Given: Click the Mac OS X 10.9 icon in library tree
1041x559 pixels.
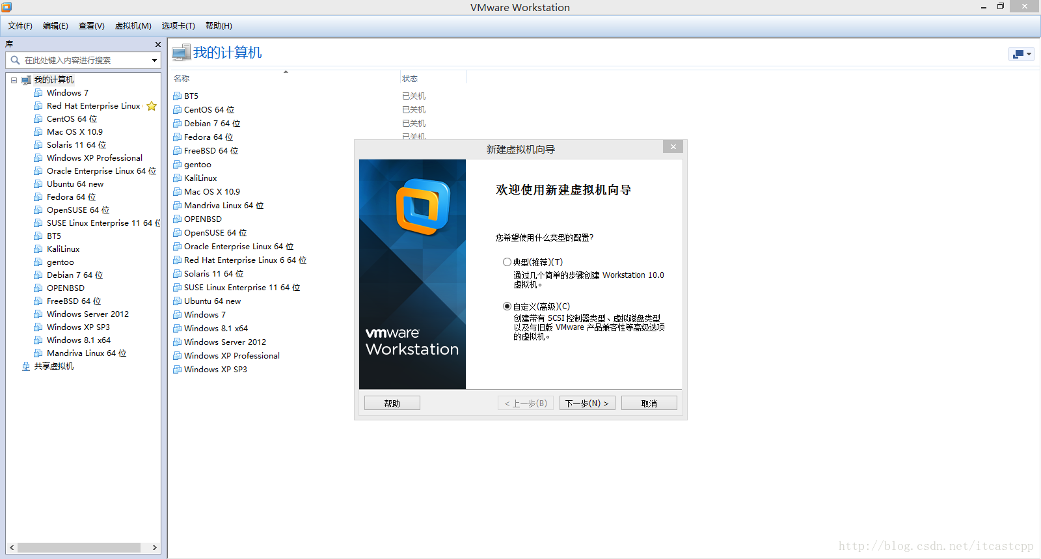Looking at the screenshot, I should coord(38,132).
